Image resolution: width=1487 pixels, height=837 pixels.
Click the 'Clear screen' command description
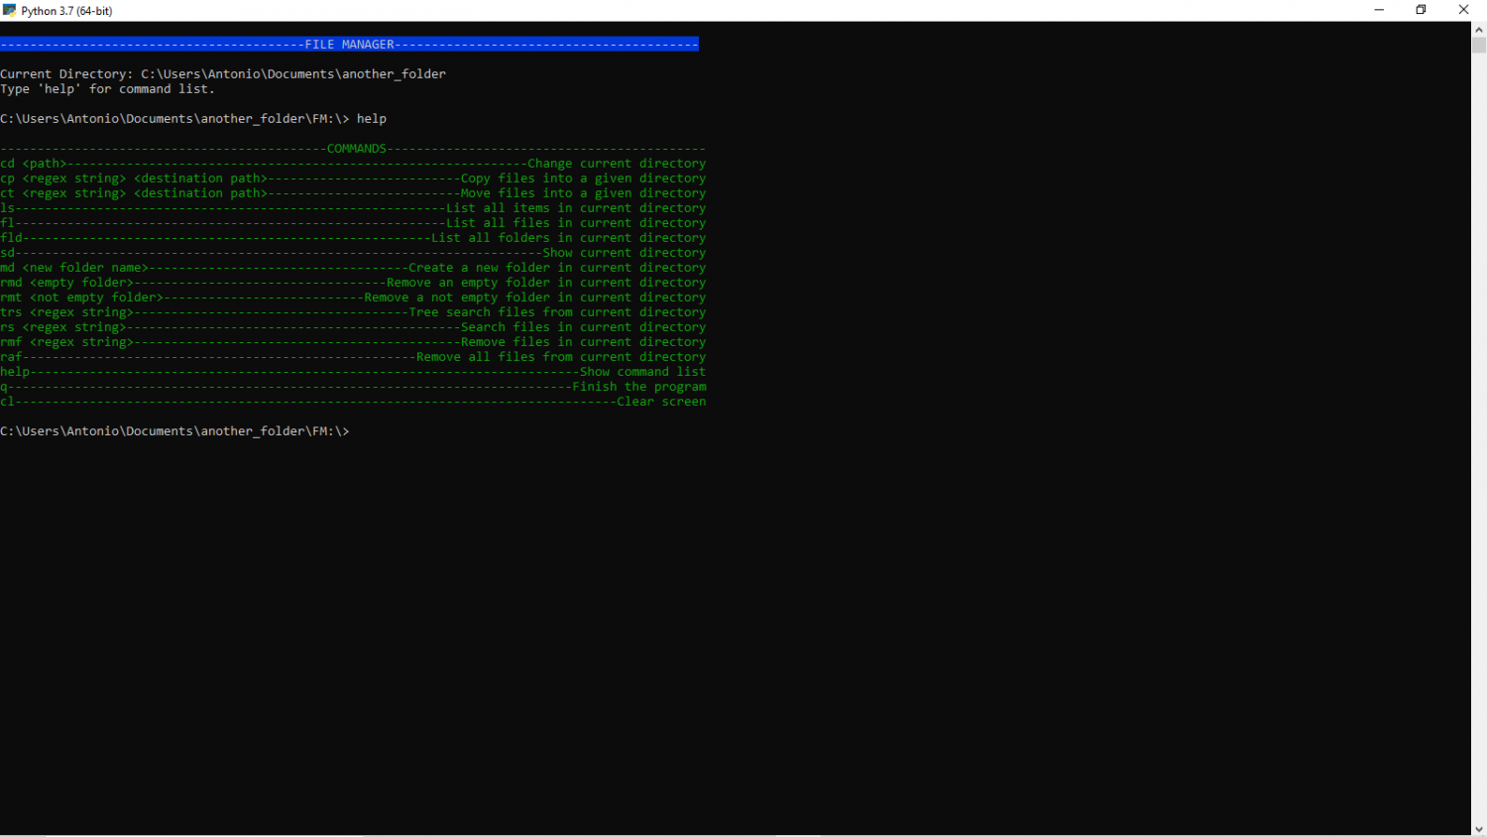click(661, 402)
